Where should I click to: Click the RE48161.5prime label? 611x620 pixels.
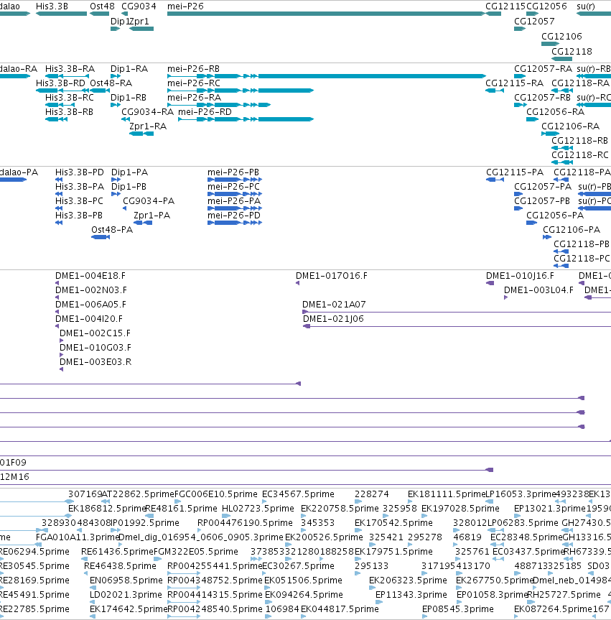tap(182, 509)
